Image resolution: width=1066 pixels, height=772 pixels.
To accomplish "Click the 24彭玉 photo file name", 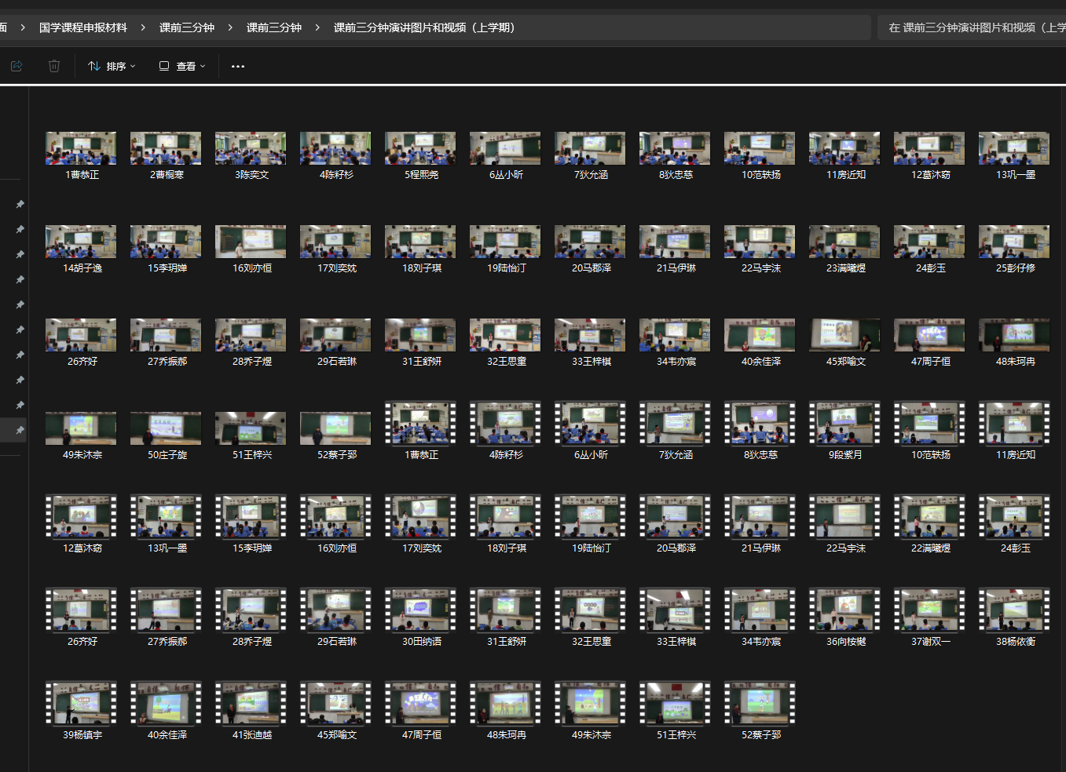I will click(x=931, y=268).
